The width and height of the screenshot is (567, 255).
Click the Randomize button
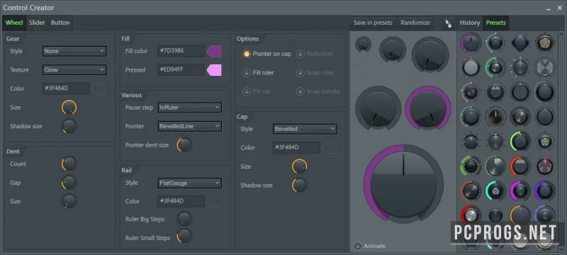(415, 23)
